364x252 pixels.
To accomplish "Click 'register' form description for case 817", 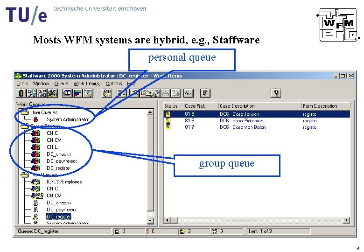I will (x=310, y=127).
